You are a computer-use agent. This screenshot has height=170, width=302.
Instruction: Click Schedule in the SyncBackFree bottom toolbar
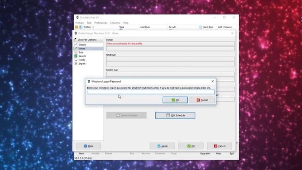click(160, 153)
